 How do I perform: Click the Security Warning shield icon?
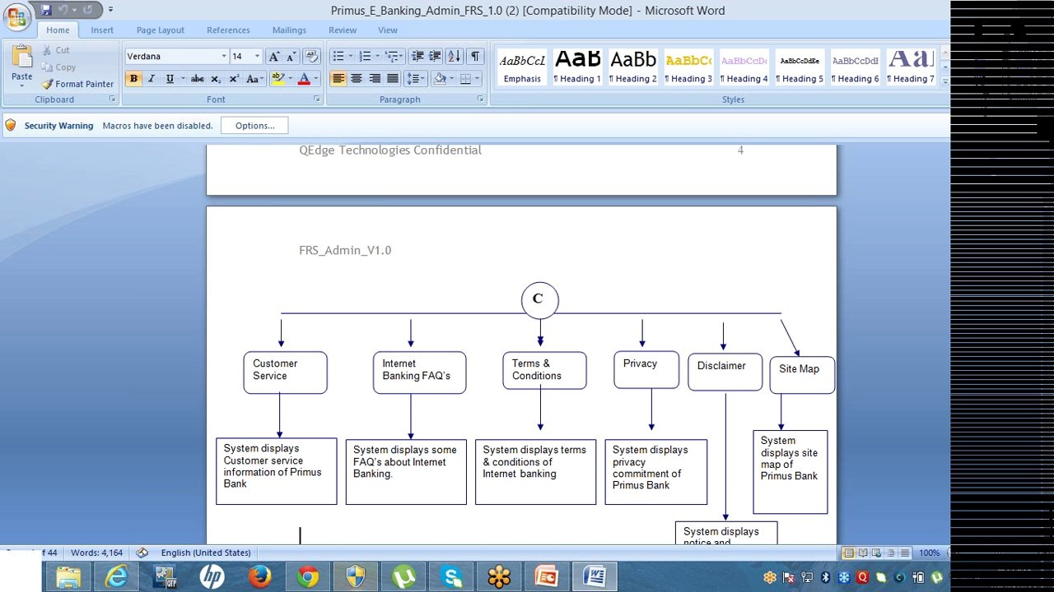(x=11, y=125)
